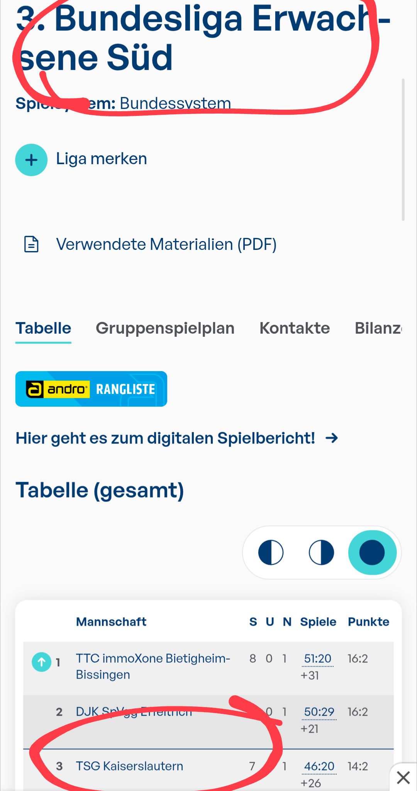Go to the Kontakte tab

(x=295, y=328)
